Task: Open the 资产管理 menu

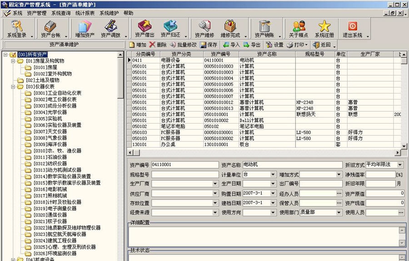Action: 36,13
